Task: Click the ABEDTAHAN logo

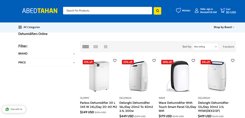Action: [40, 11]
